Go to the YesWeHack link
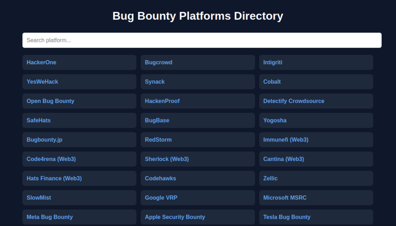The height and width of the screenshot is (226, 396). (42, 82)
